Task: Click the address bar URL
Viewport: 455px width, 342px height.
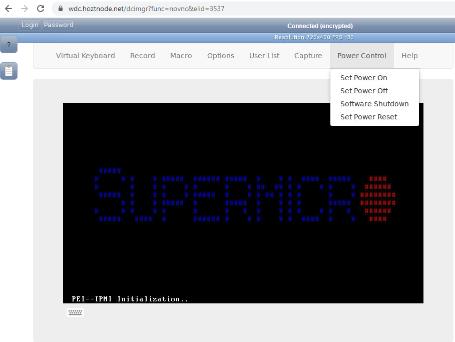Action: [x=146, y=9]
